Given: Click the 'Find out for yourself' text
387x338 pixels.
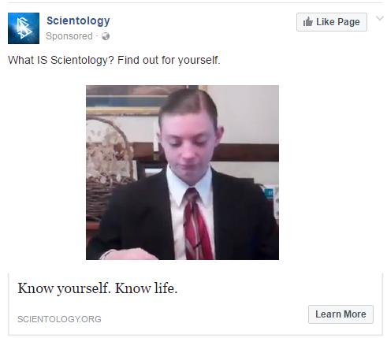Looking at the screenshot, I should click(169, 60).
